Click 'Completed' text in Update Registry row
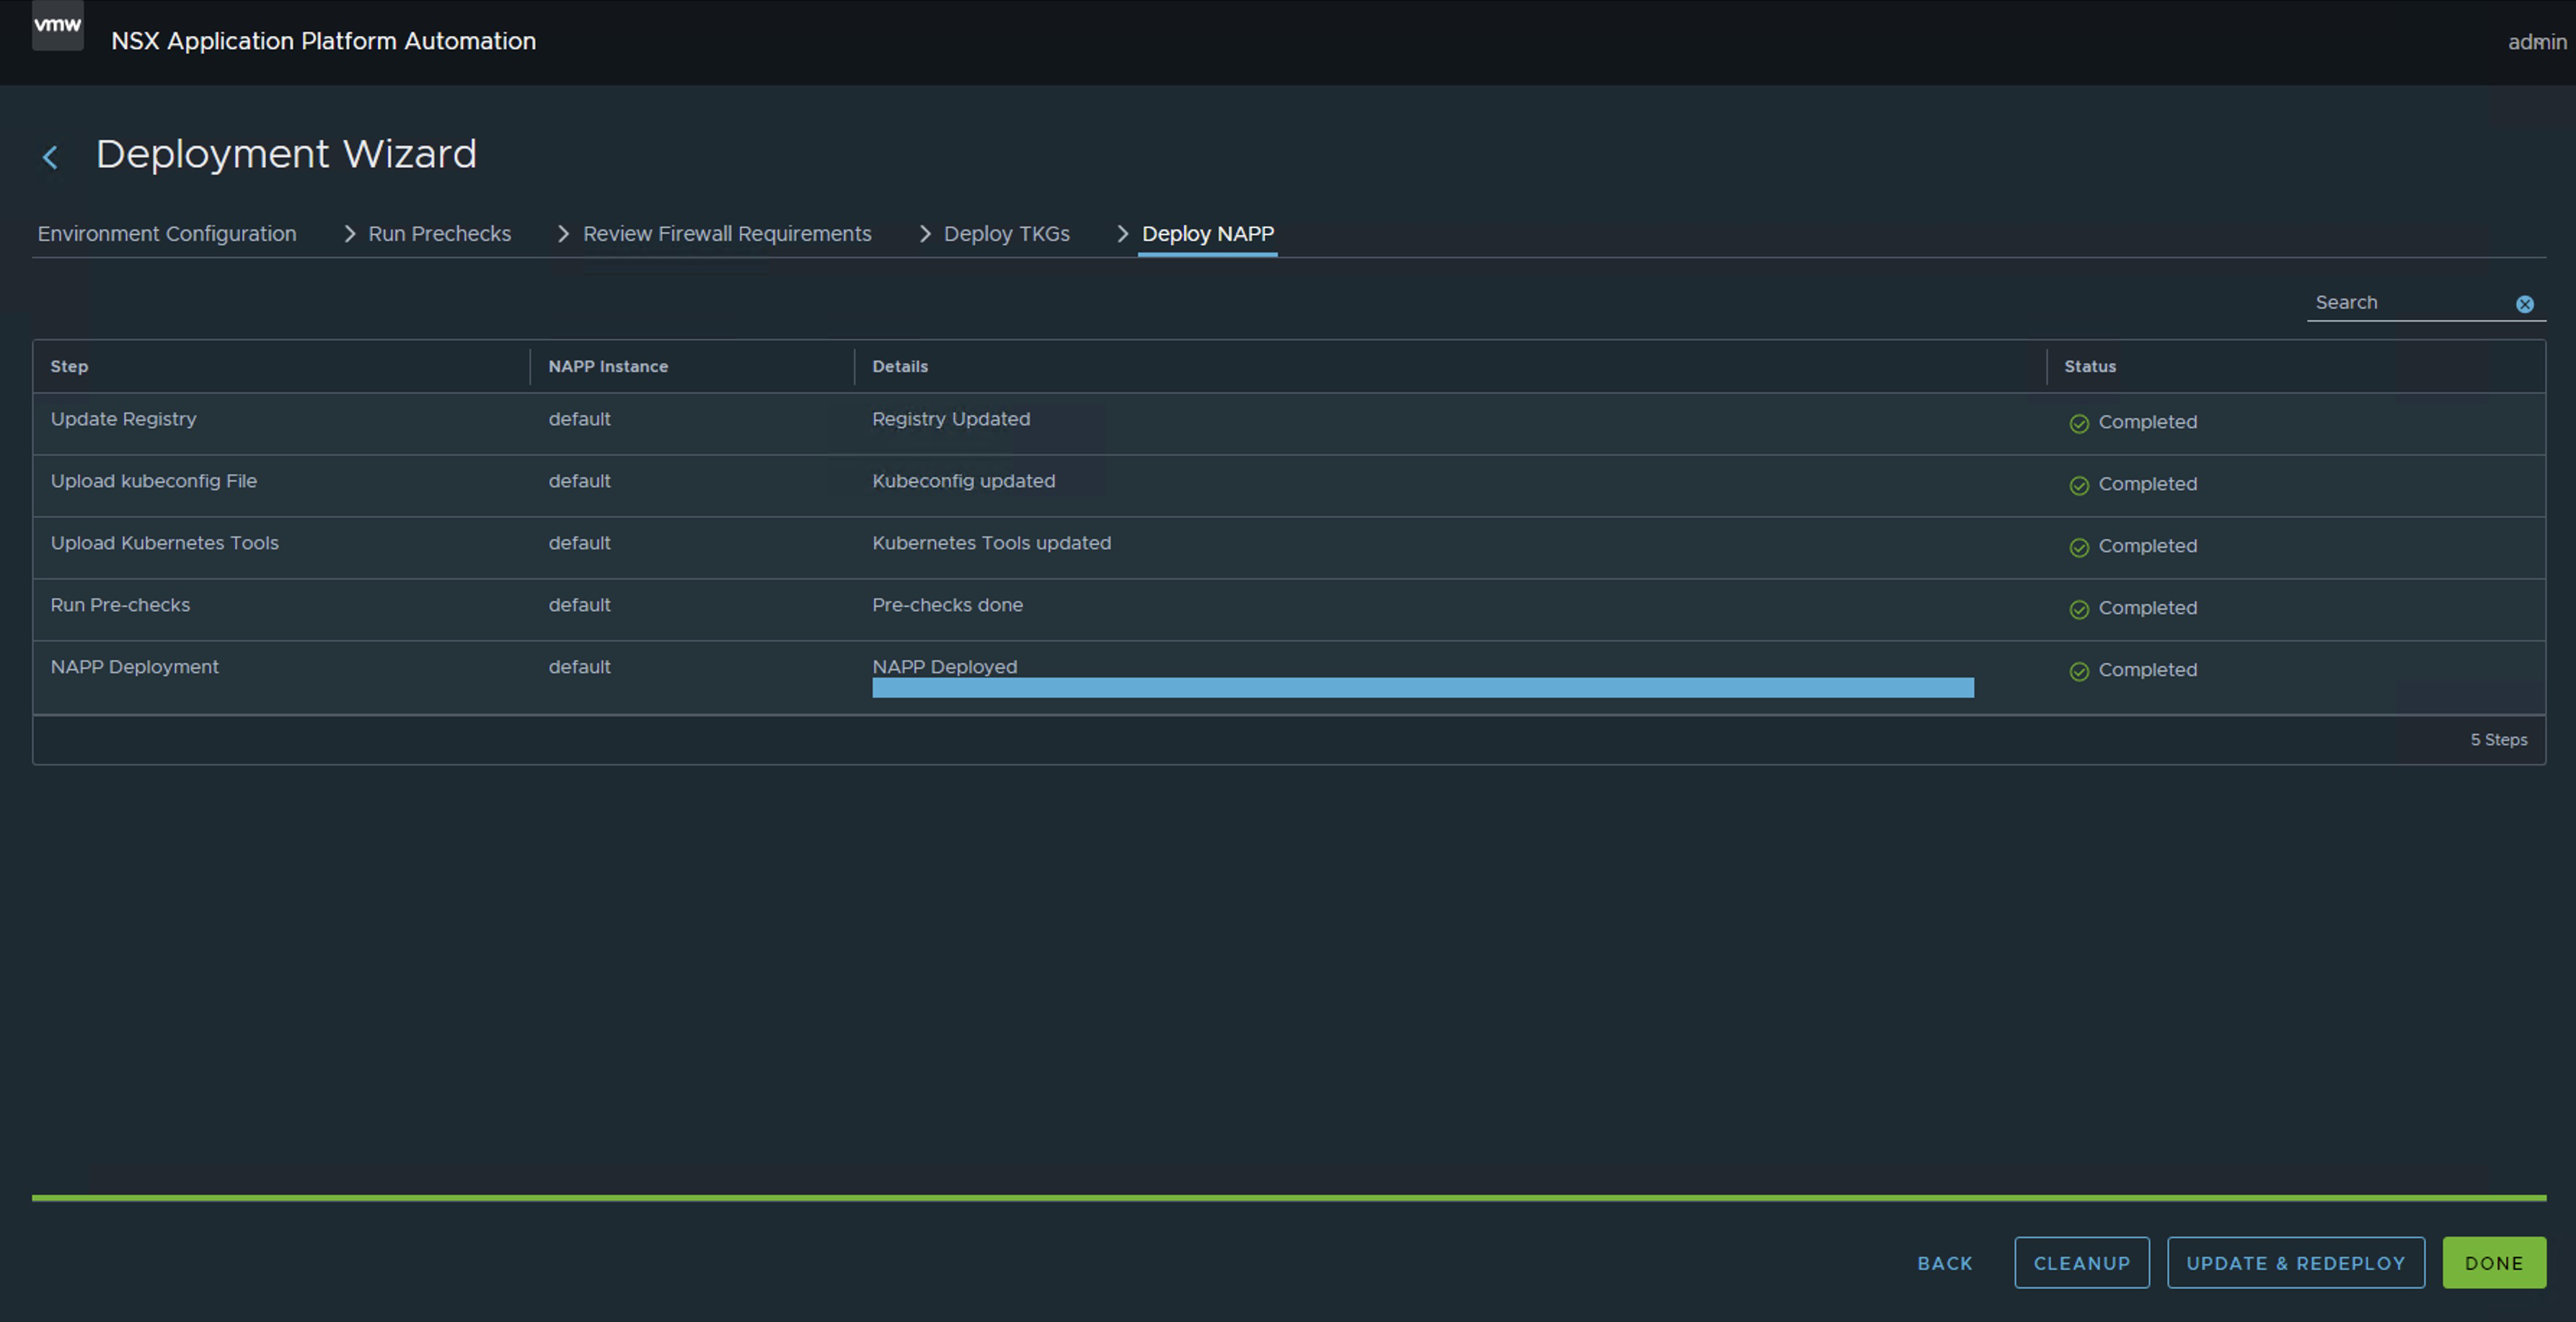This screenshot has height=1322, width=2576. (2148, 422)
